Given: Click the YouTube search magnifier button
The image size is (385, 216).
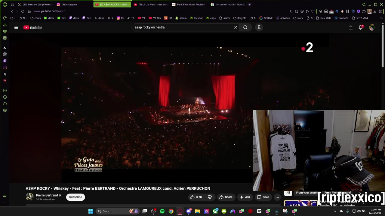Looking at the screenshot, I should [245, 27].
